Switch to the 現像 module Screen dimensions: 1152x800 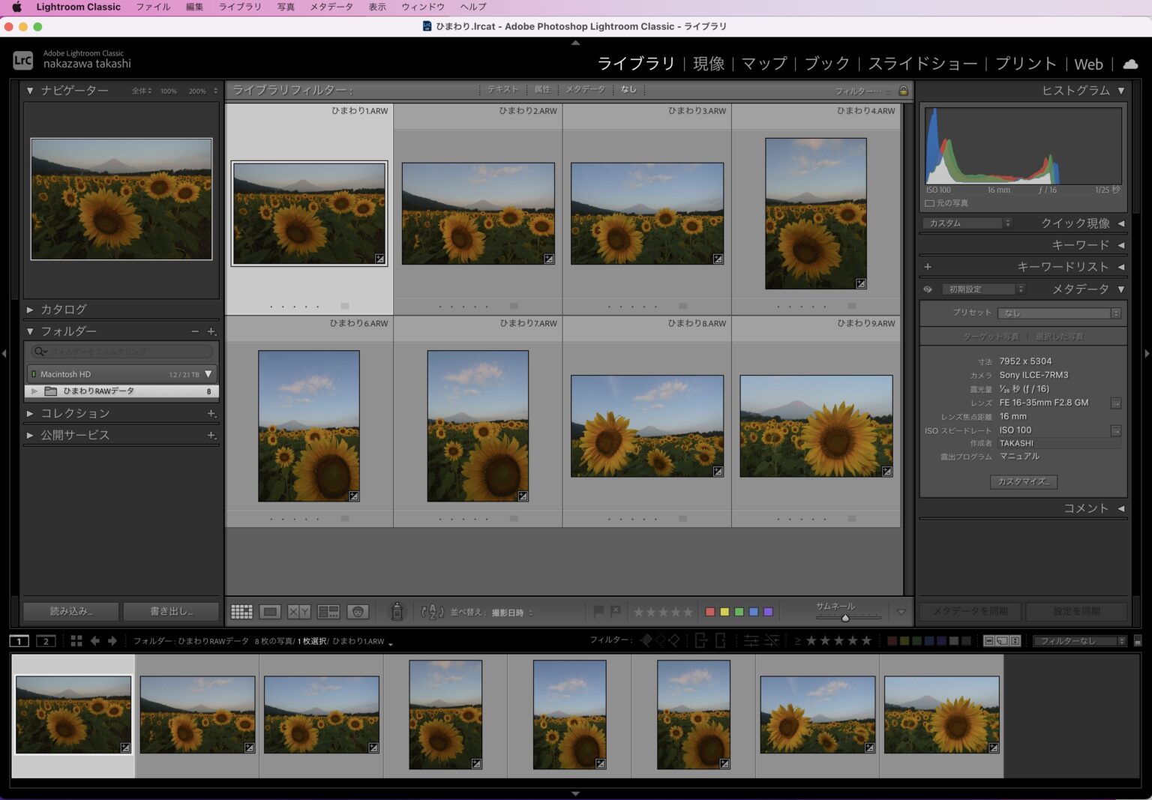709,64
